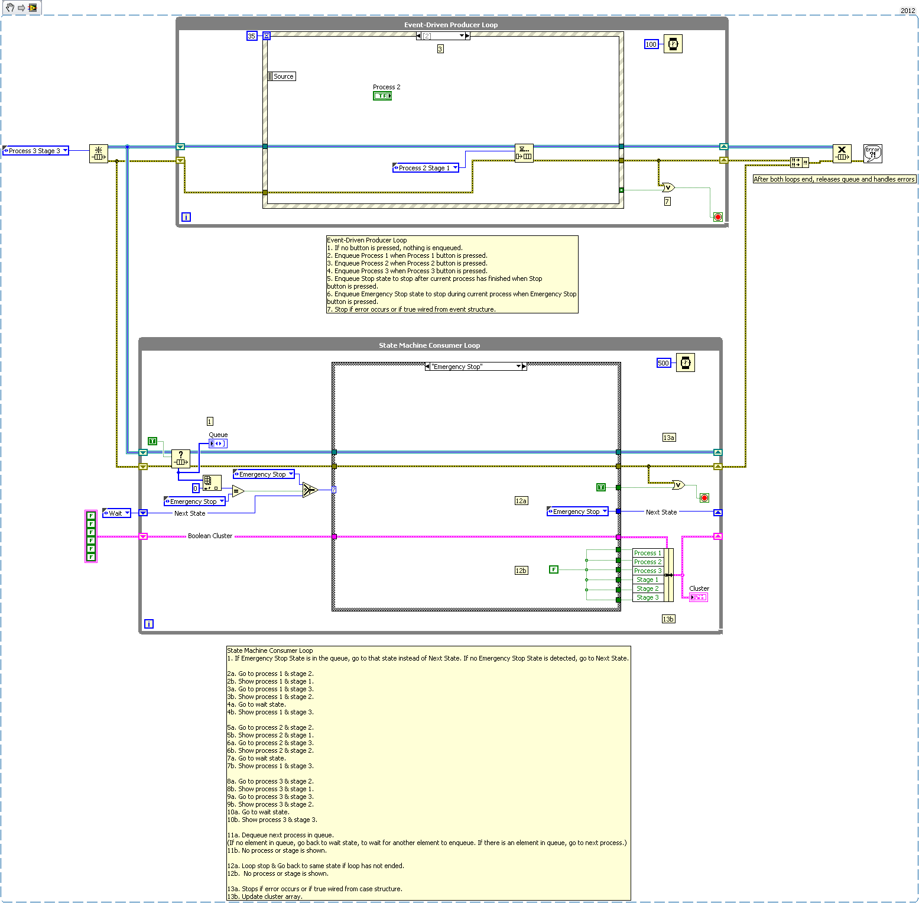Image resolution: width=919 pixels, height=903 pixels.
Task: Click the 500 ms Wait timer in the consumer loop
Action: [x=684, y=363]
